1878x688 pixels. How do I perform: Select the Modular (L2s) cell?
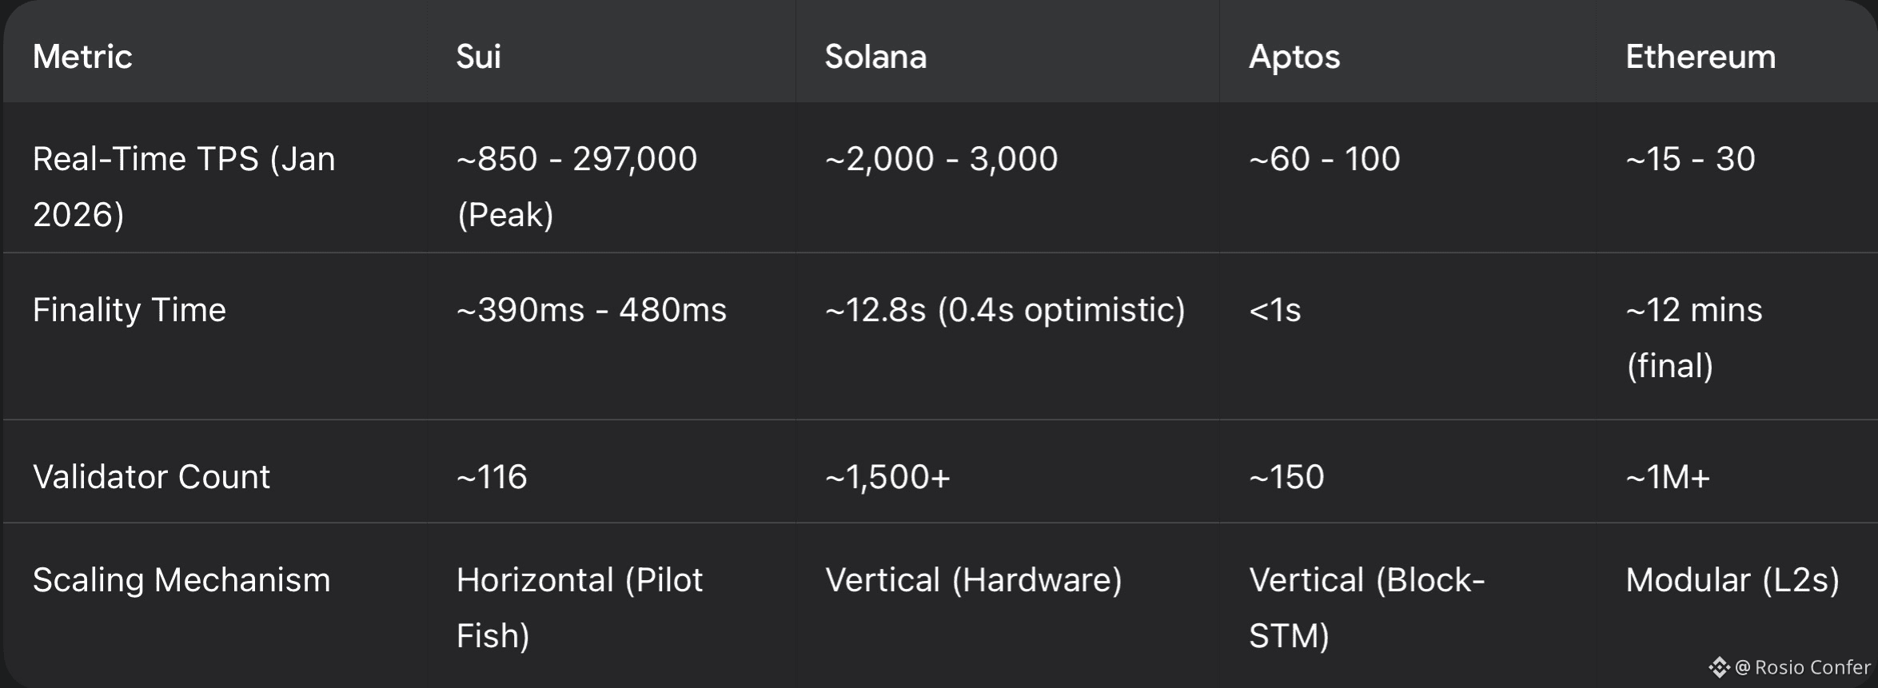[1732, 580]
